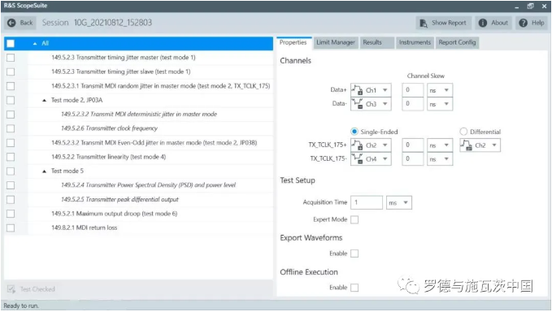
Task: Click the Data+ Ch1 waveform icon
Action: 358,90
